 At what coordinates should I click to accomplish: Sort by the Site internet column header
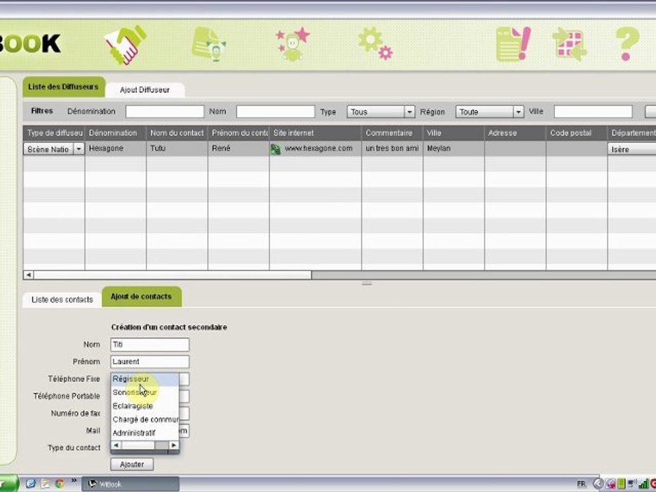coord(316,133)
